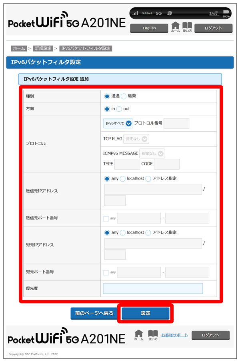The image size is (240, 362).
Task: Click the 優先度 input field
Action: (x=153, y=289)
